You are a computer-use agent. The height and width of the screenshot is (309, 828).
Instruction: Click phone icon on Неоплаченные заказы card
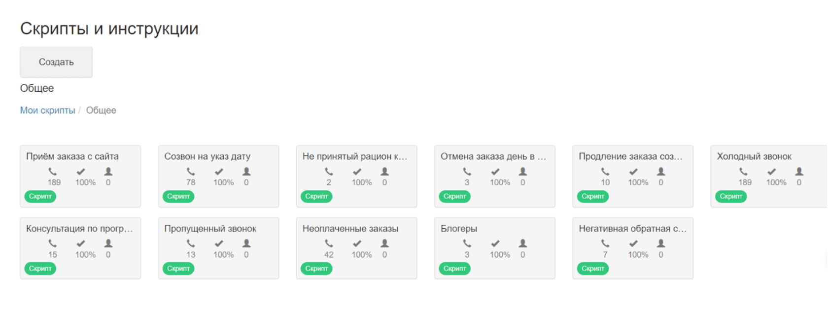click(329, 243)
